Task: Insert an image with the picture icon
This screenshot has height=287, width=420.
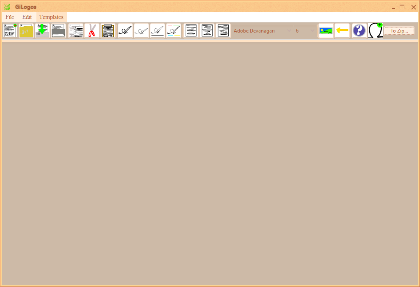Action: click(326, 30)
